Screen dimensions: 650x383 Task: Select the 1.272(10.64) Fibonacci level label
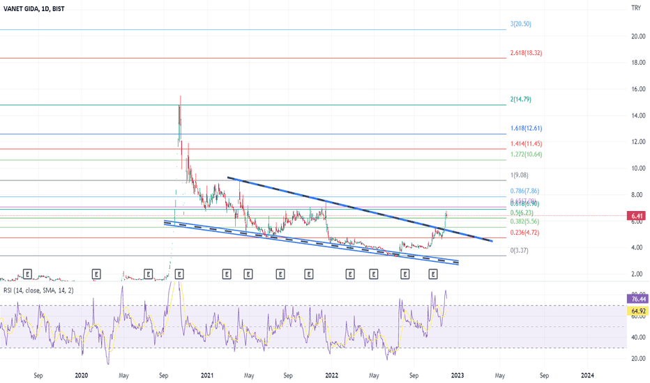pos(526,155)
